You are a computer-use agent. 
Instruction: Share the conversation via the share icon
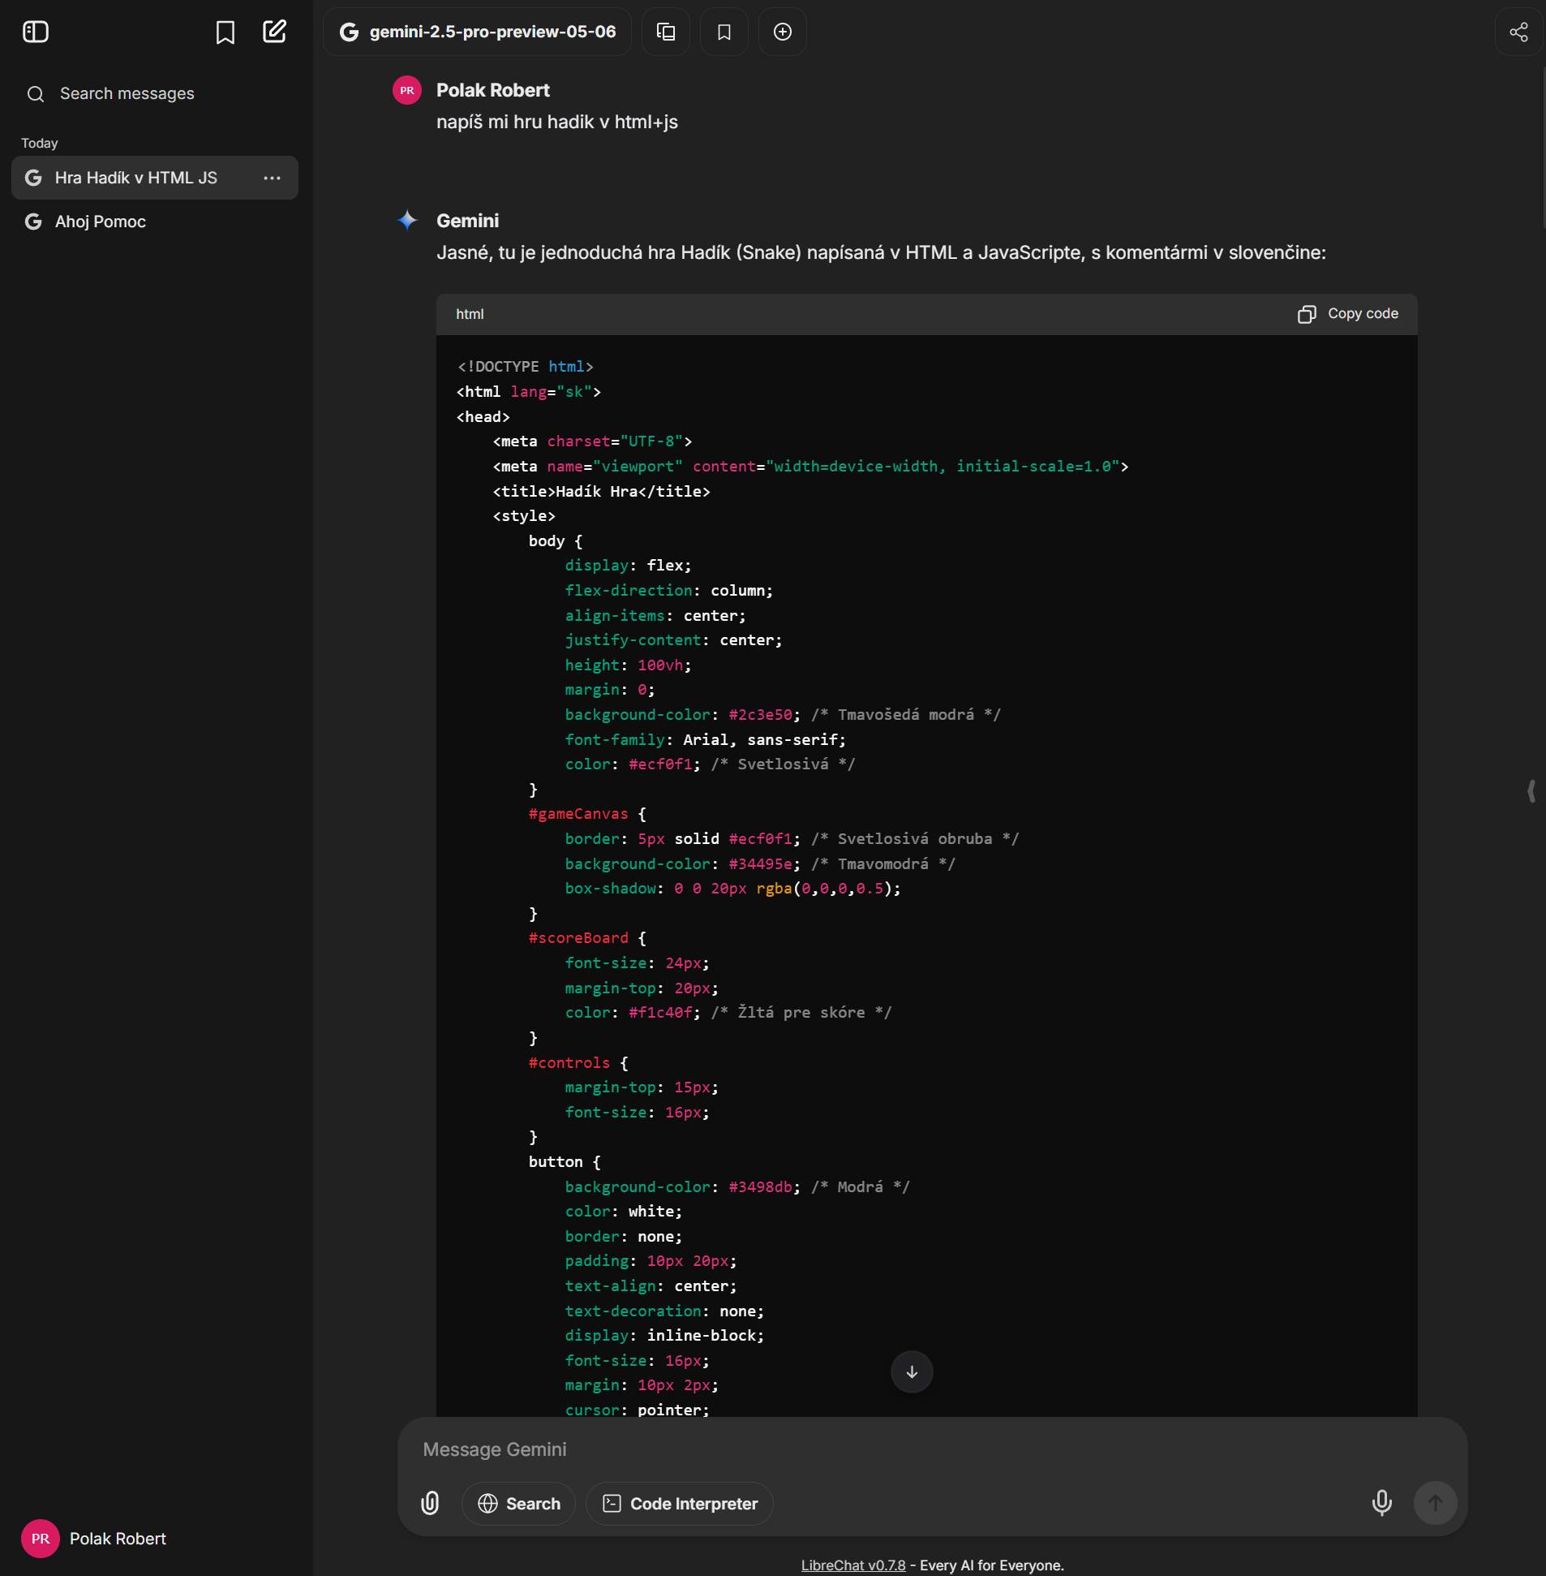point(1518,32)
